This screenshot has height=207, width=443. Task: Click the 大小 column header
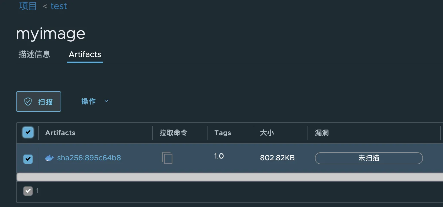pos(267,133)
